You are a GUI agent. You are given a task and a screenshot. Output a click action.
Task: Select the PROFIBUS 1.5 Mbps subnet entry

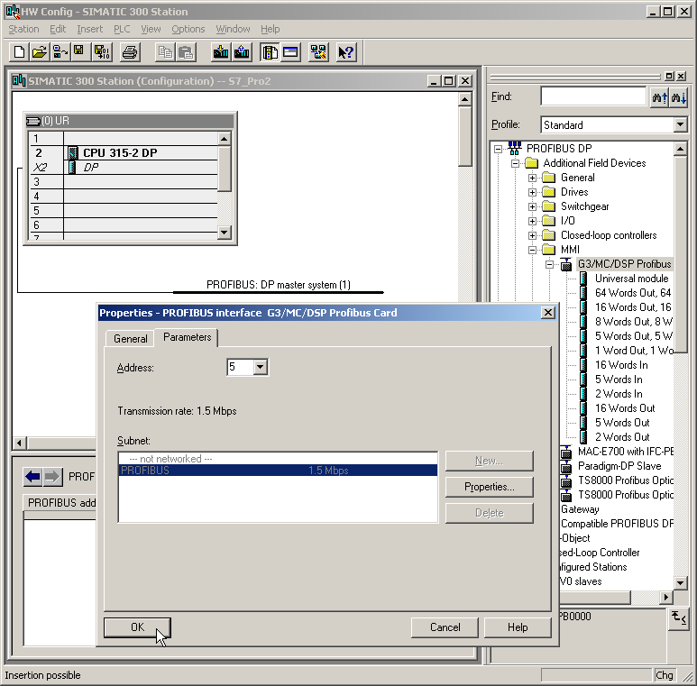(x=279, y=471)
